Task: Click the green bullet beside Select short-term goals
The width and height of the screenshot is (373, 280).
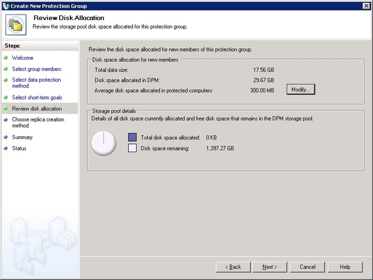Action: [6, 98]
